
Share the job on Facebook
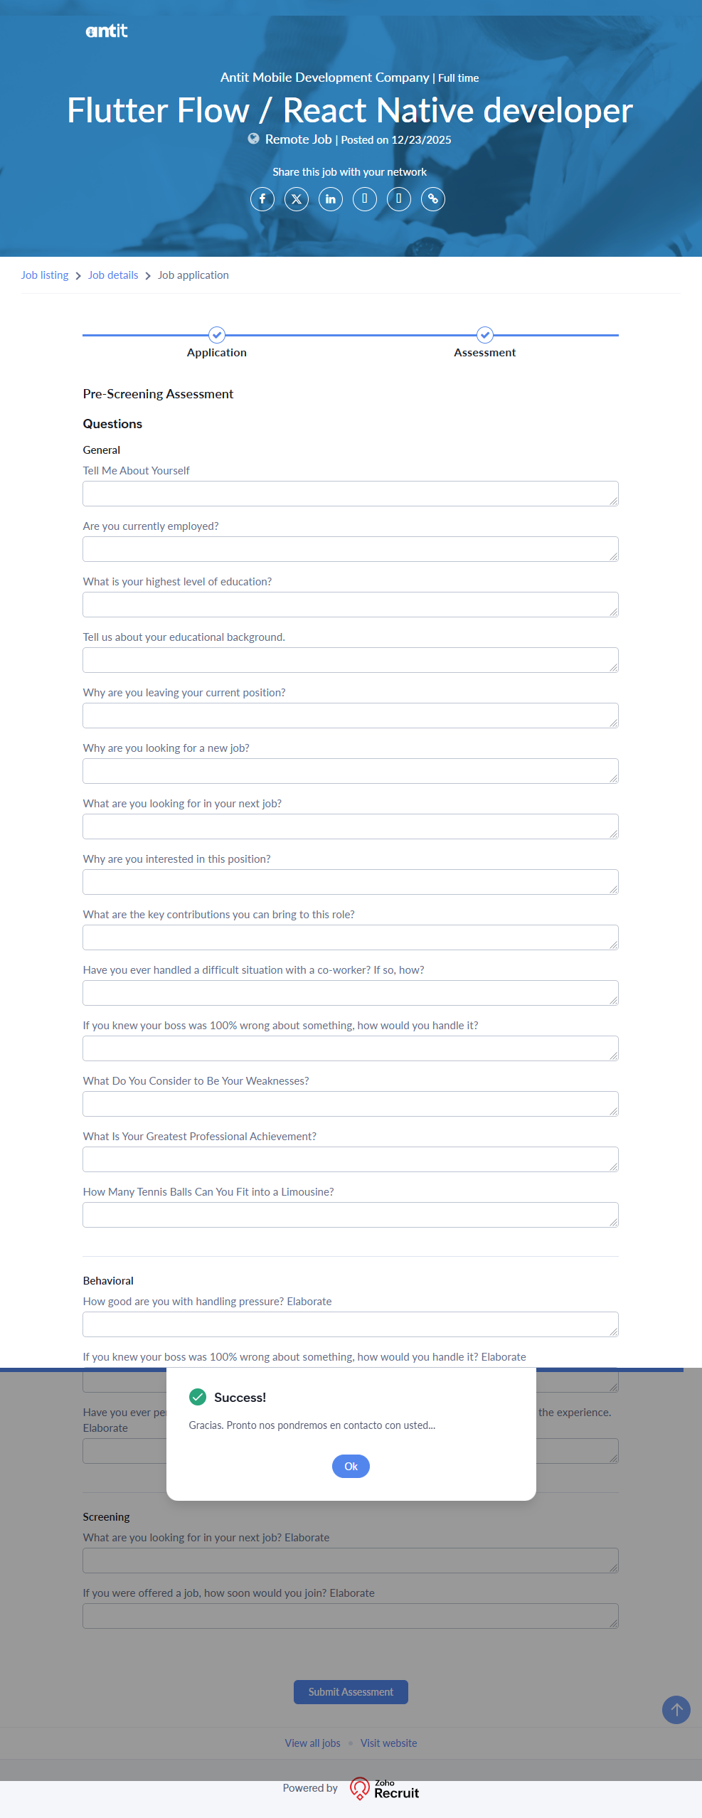pos(262,199)
